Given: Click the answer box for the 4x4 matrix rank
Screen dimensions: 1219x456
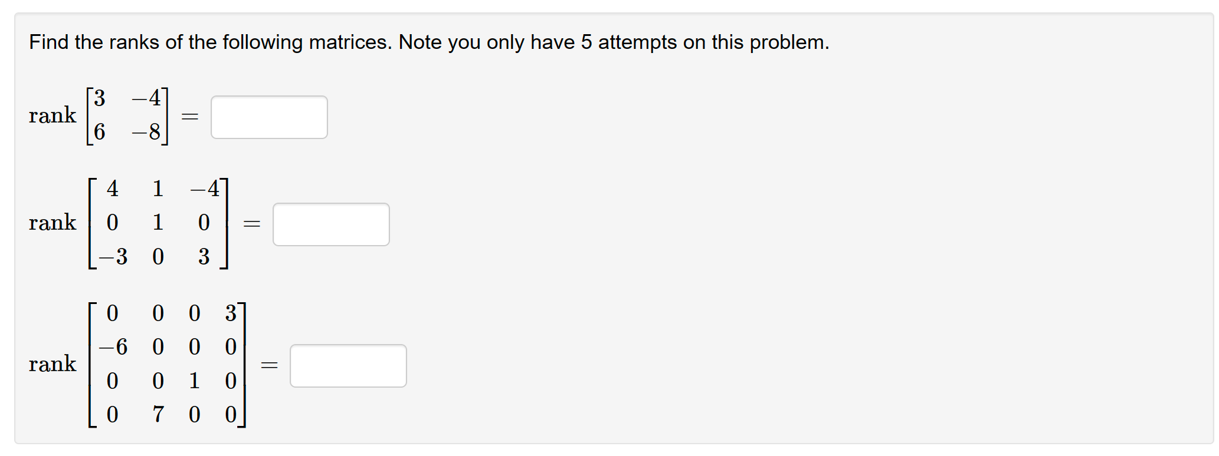Looking at the screenshot, I should pyautogui.click(x=348, y=366).
